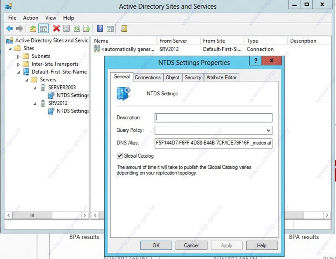Screen dimensions: 336x259
Task: Sort by the Name column header
Action: 125,41
